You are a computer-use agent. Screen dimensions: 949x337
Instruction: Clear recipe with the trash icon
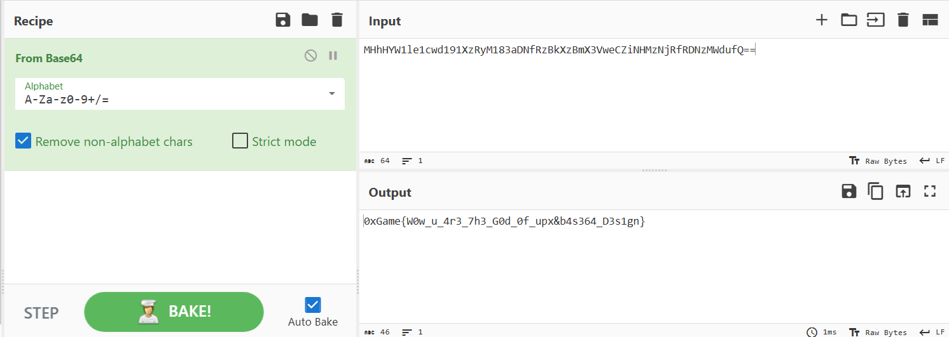click(x=337, y=20)
